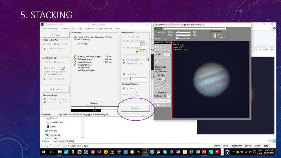This screenshot has height=158, width=281.
Task: Open the Color menu
Action: [x=80, y=29]
